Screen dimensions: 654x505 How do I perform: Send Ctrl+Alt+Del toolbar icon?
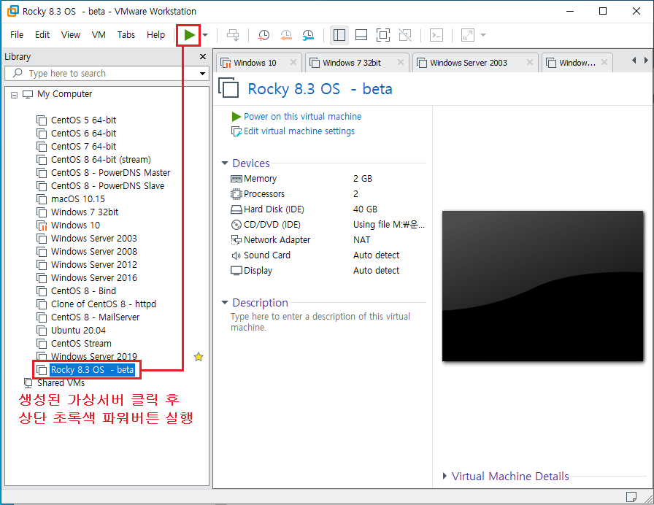point(233,35)
